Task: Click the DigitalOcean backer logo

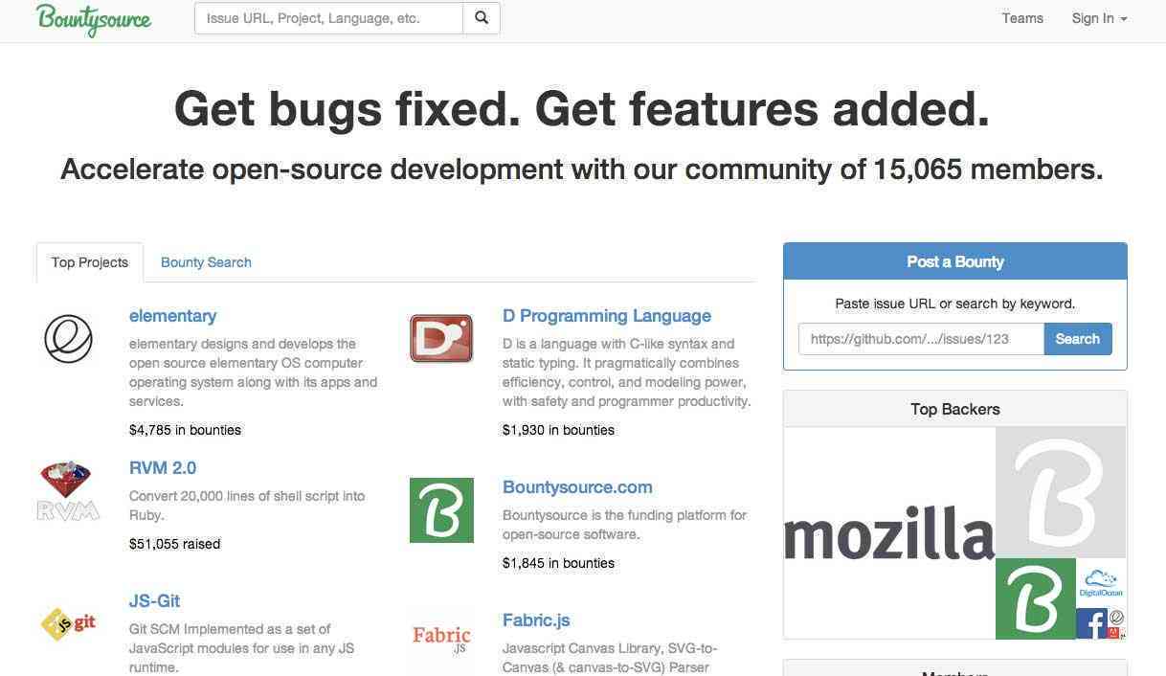Action: [1101, 583]
